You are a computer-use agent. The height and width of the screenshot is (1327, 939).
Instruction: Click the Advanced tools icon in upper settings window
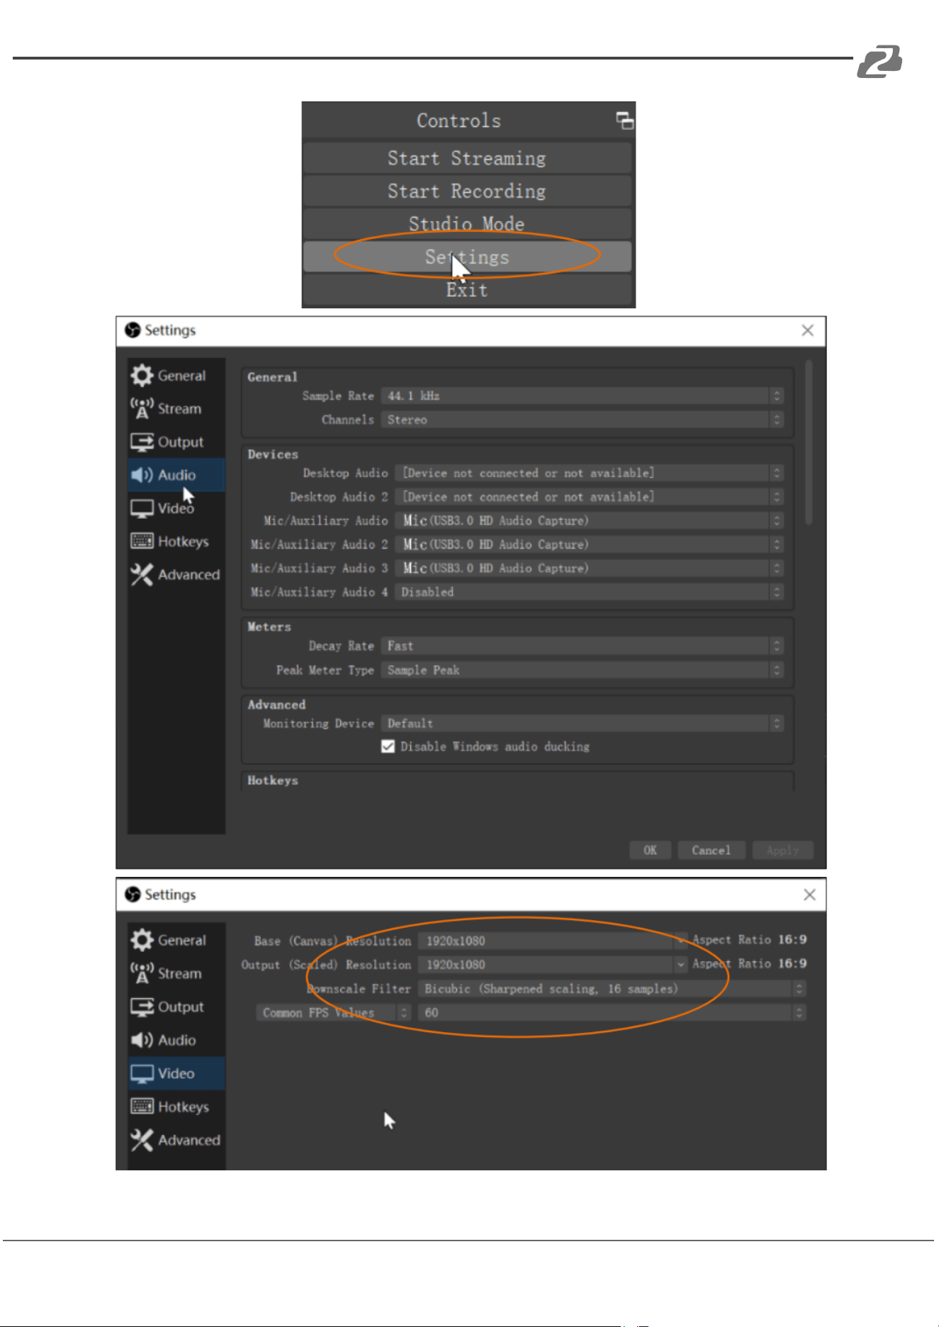click(x=142, y=574)
